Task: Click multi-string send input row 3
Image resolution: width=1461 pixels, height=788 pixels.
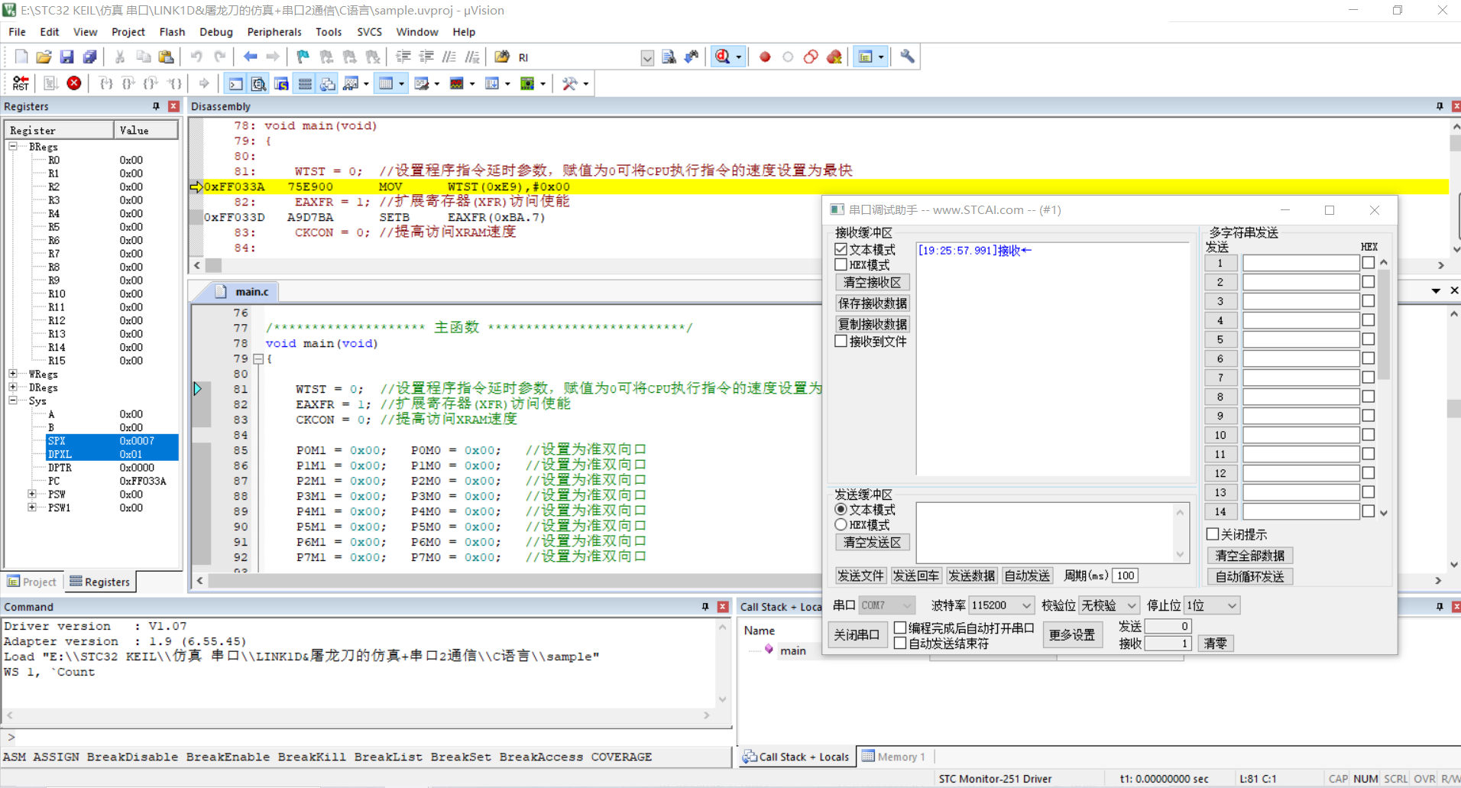Action: coord(1301,301)
